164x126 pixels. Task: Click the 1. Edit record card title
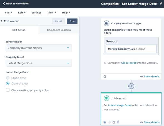[118, 98]
